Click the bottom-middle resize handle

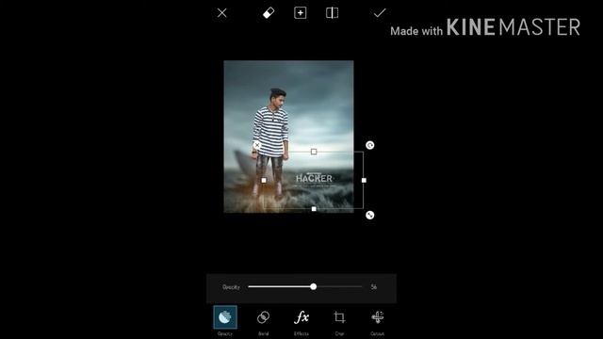(x=314, y=209)
